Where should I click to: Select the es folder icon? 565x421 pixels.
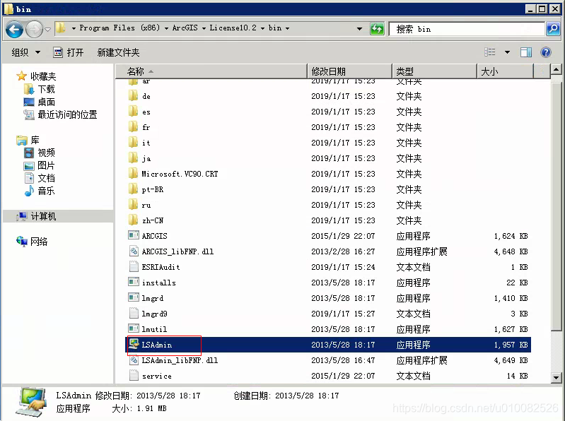point(134,111)
